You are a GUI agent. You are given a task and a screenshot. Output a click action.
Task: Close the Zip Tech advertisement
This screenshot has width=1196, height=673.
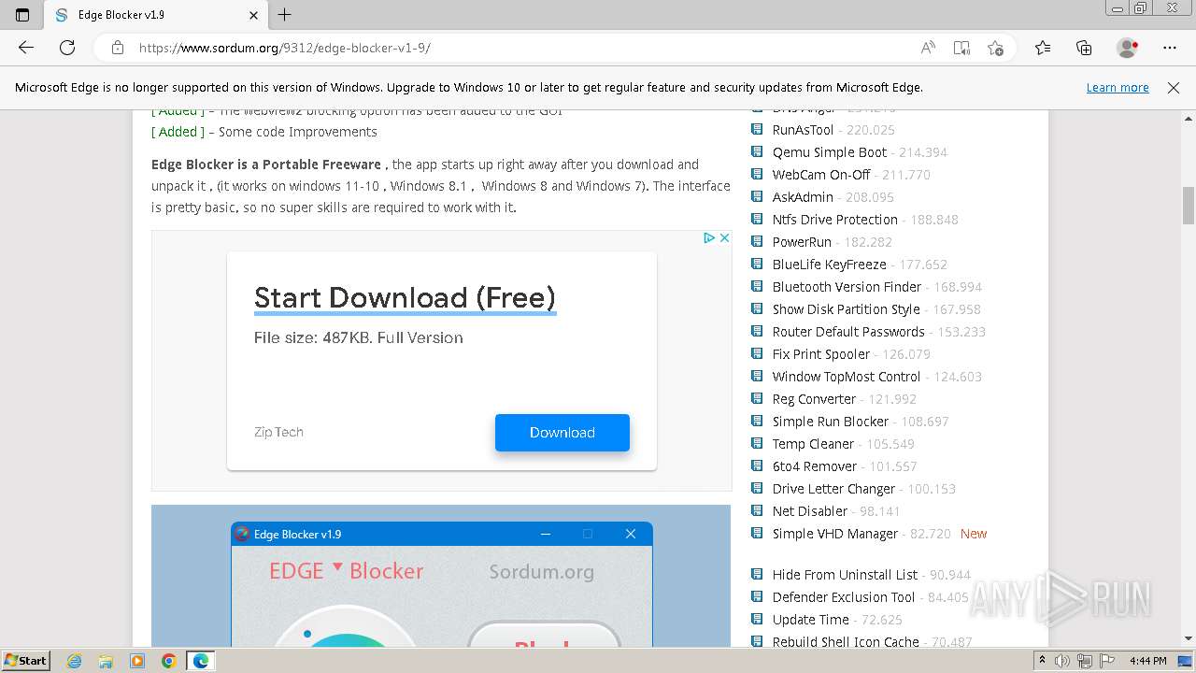point(724,238)
